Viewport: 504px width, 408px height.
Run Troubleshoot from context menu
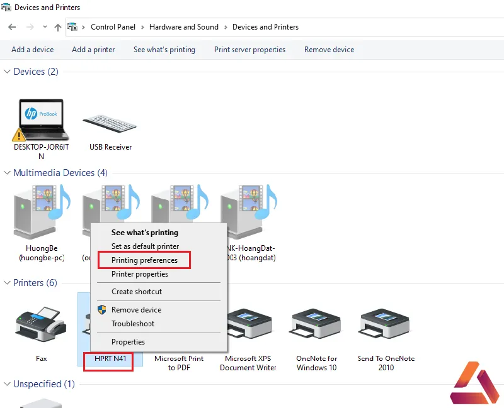[133, 324]
